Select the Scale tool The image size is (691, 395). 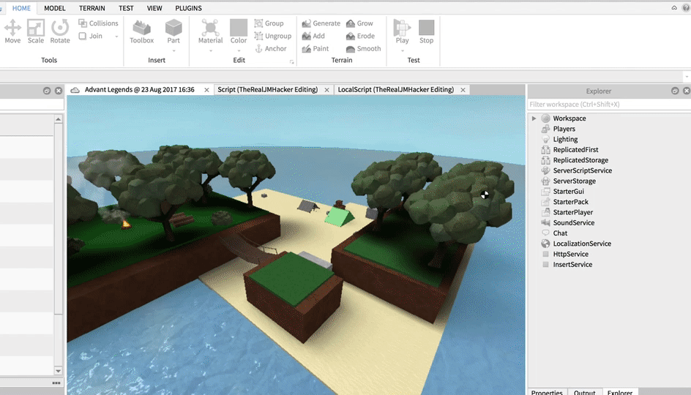tap(36, 31)
